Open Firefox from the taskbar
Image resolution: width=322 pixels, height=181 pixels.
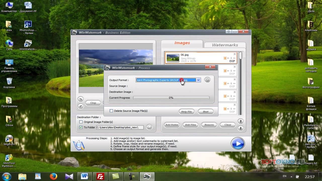tap(53, 176)
